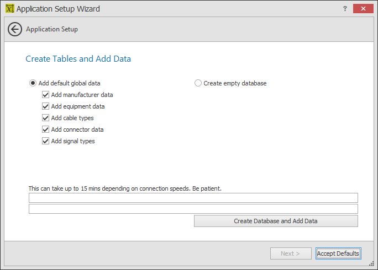Click the back arrow button
This screenshot has width=378, height=270.
click(15, 29)
